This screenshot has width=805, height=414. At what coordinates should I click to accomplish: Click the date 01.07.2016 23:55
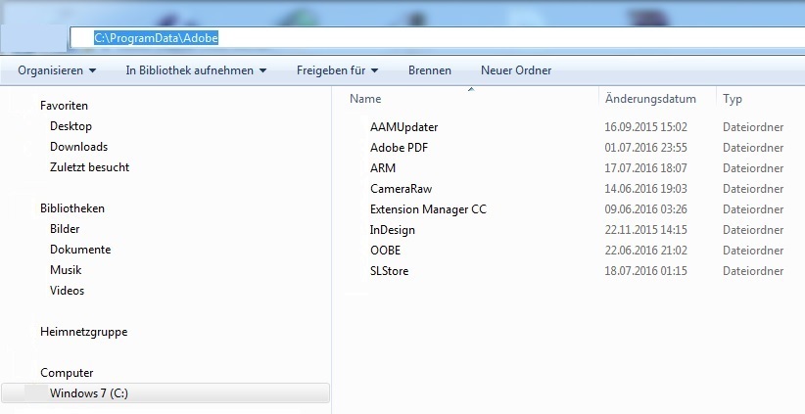[645, 148]
